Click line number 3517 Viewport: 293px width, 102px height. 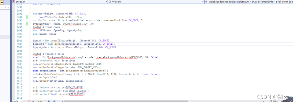pyautogui.click(x=20, y=94)
